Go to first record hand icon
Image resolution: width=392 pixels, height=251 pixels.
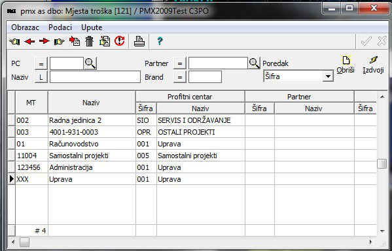pos(15,41)
